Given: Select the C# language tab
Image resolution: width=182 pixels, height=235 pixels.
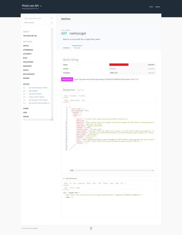Looking at the screenshot, I should click(122, 183).
